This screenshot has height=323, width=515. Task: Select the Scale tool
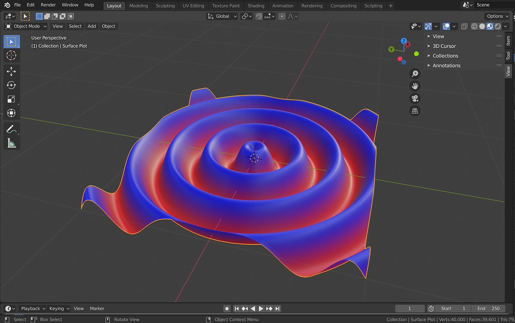coord(12,99)
